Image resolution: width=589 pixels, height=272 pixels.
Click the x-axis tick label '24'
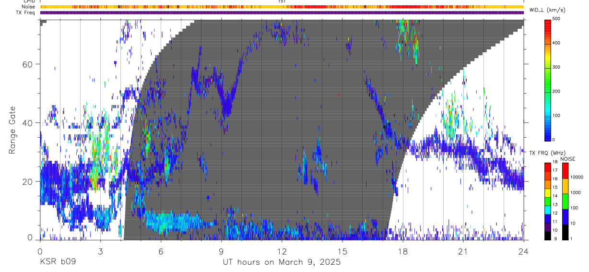tap(523, 251)
